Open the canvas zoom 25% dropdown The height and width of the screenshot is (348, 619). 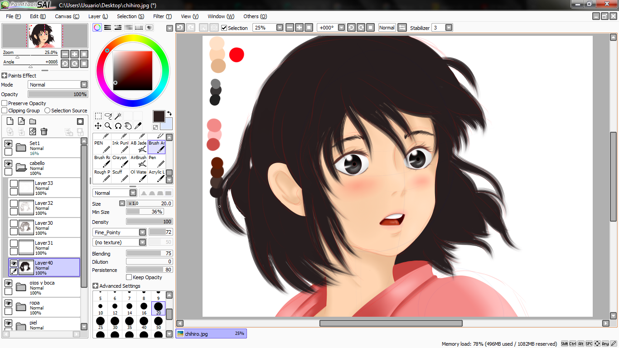280,28
